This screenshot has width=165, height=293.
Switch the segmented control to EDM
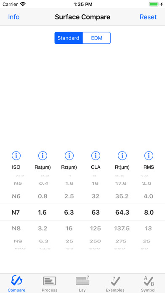pyautogui.click(x=97, y=38)
